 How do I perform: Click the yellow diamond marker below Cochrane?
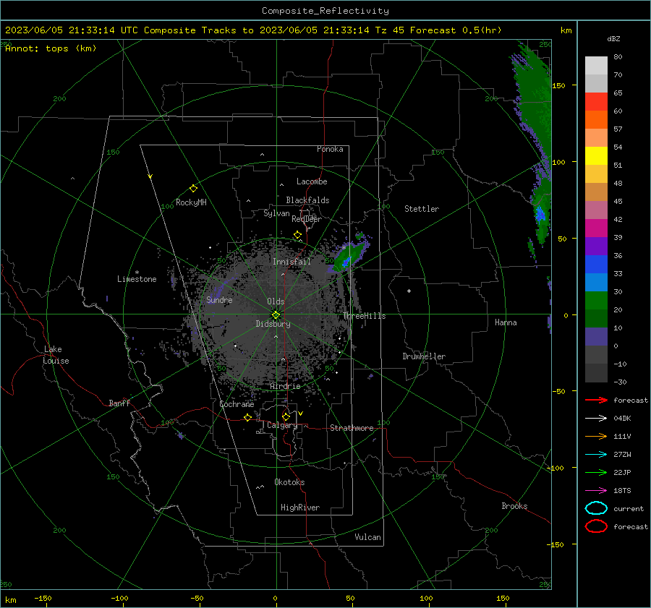(x=247, y=417)
